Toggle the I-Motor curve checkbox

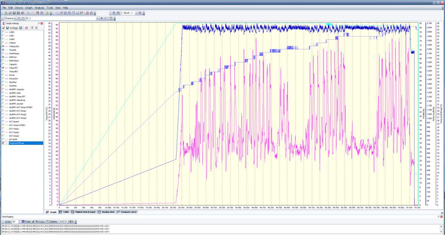pyautogui.click(x=3, y=43)
